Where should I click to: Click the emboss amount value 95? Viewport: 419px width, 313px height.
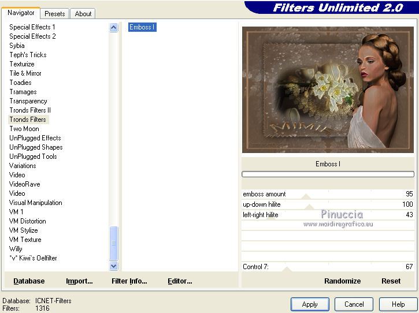[x=409, y=194]
